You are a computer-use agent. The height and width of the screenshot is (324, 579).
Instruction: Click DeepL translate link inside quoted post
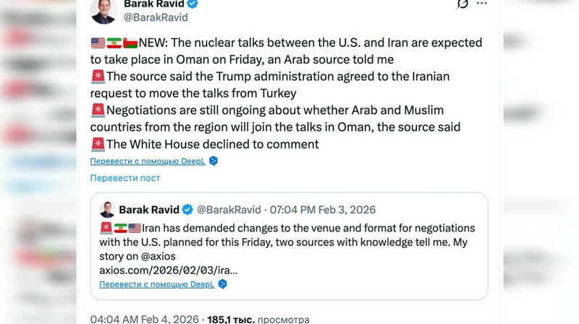pyautogui.click(x=157, y=284)
